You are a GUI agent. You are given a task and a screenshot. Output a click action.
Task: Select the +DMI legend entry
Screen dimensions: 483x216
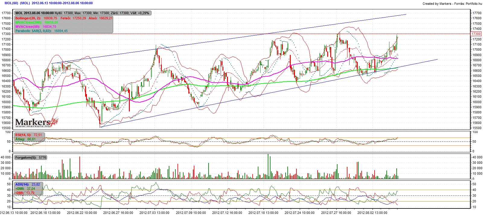pos(25,189)
